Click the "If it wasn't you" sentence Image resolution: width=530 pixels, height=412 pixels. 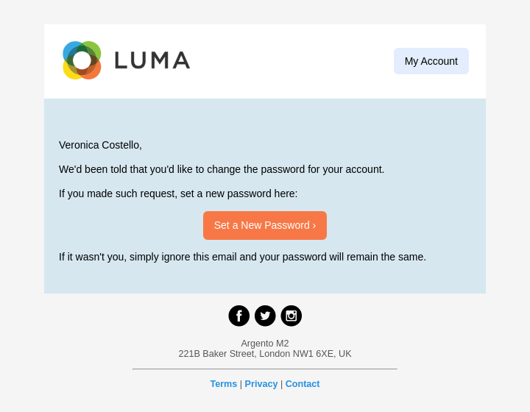242,257
